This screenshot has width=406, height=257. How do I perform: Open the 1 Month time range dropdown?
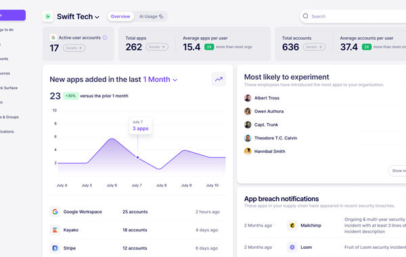tap(160, 79)
